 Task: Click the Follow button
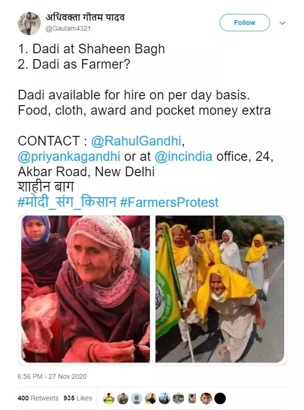click(245, 23)
